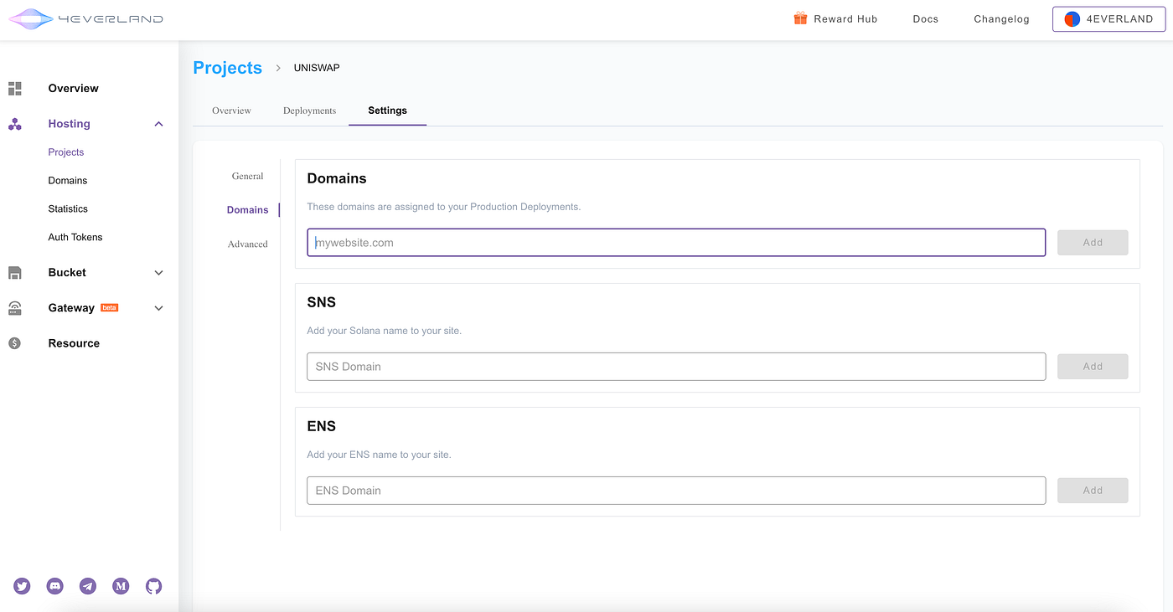Click the Add button for SNS

[x=1093, y=367]
